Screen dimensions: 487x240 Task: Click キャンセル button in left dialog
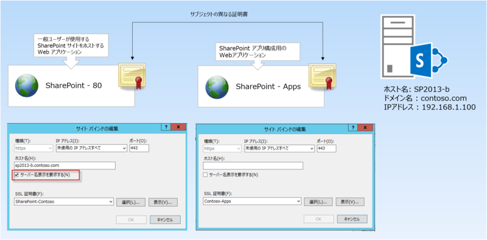165,219
